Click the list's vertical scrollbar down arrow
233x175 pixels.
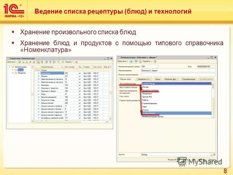[x=110, y=119]
